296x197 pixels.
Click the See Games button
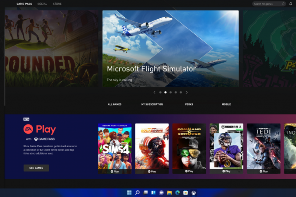[x=36, y=168]
